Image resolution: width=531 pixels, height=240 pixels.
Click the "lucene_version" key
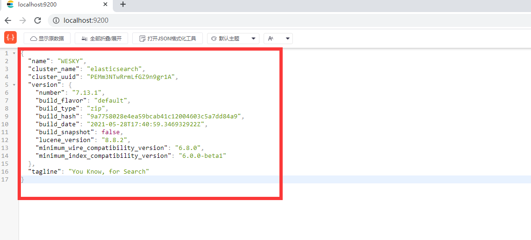65,140
